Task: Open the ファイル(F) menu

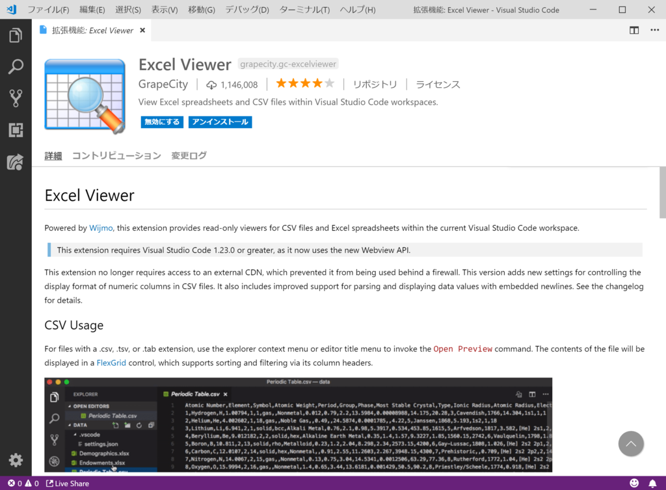Action: tap(48, 9)
